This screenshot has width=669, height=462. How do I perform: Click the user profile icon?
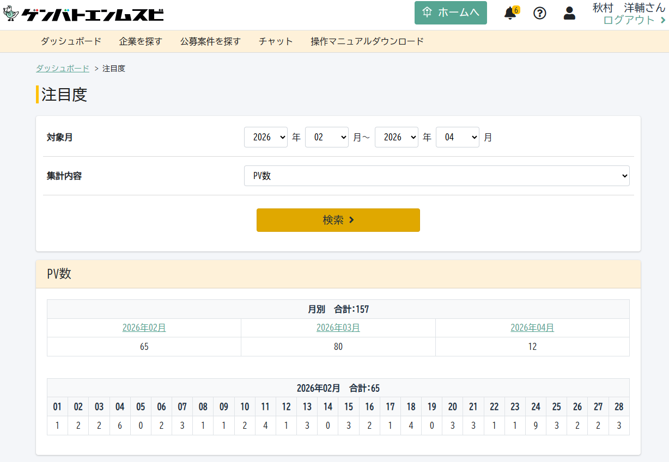[569, 13]
